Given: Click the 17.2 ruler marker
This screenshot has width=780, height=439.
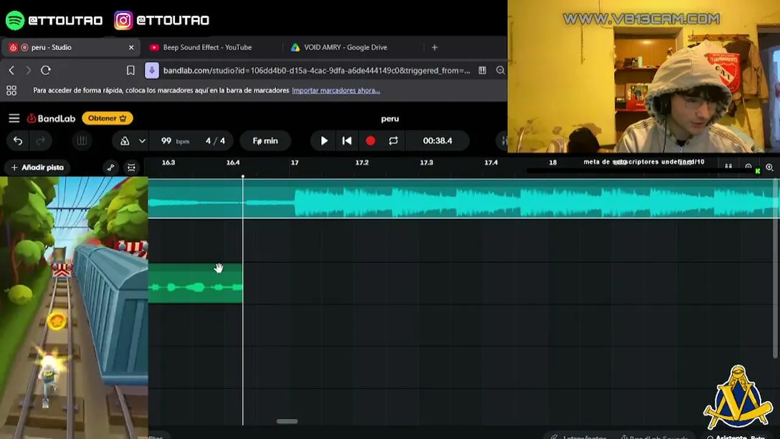Looking at the screenshot, I should coord(362,163).
